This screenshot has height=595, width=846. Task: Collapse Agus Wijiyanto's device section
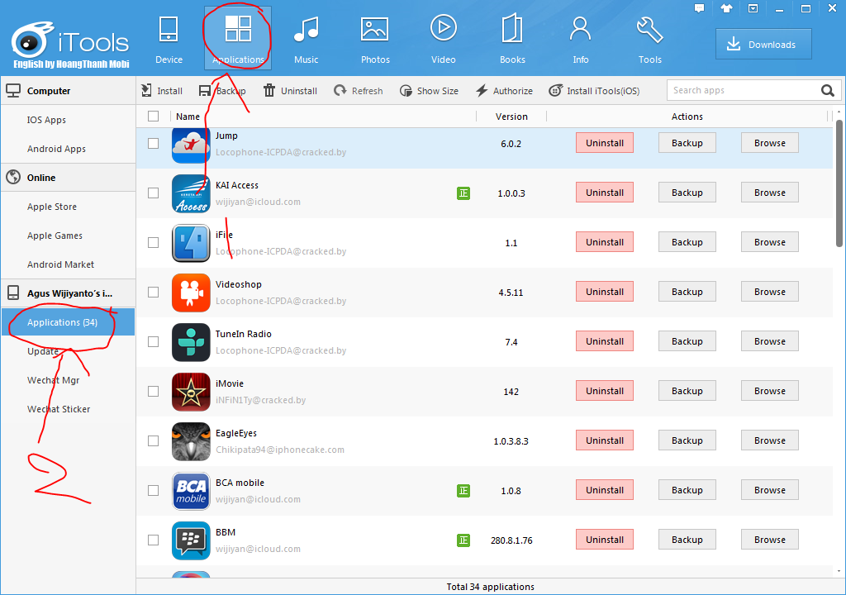pos(68,293)
